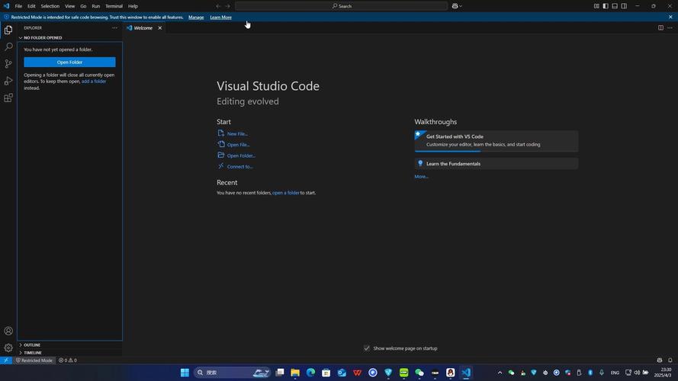Open the Search view in activity bar
The height and width of the screenshot is (381, 678).
[x=8, y=46]
